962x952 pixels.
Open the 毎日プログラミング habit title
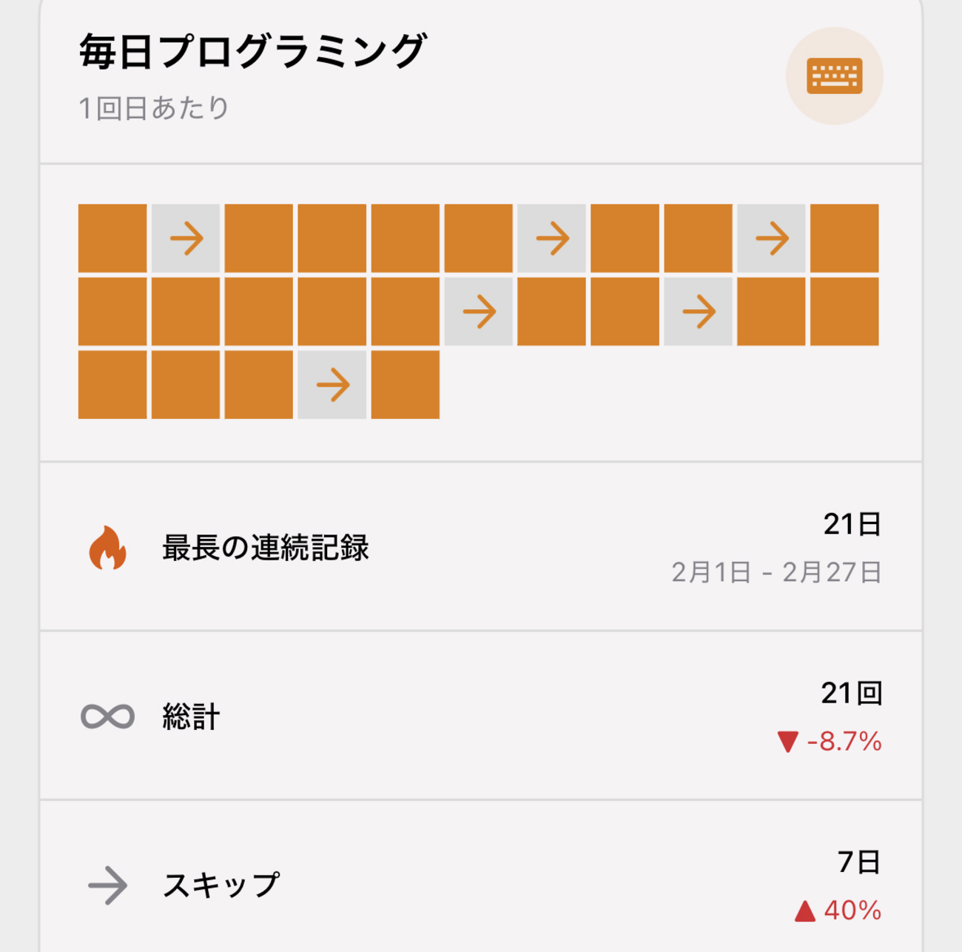point(252,52)
